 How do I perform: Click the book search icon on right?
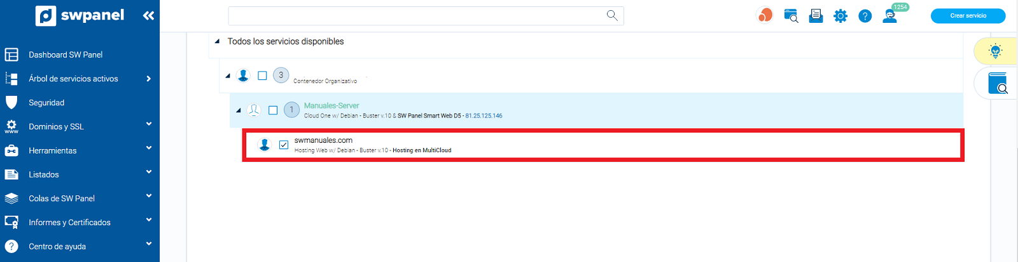[x=998, y=83]
